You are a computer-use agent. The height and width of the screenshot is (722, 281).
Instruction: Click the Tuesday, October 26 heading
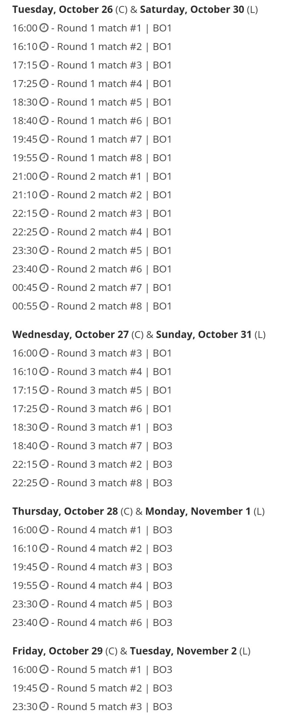pyautogui.click(x=63, y=10)
